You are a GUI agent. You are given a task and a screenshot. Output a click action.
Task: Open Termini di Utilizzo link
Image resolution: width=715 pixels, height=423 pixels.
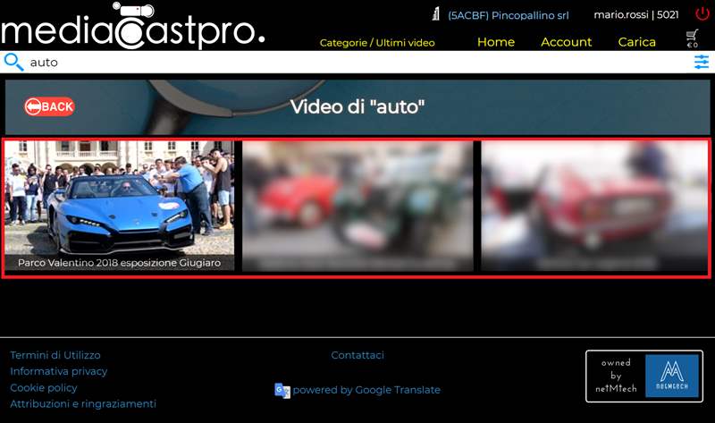click(55, 355)
